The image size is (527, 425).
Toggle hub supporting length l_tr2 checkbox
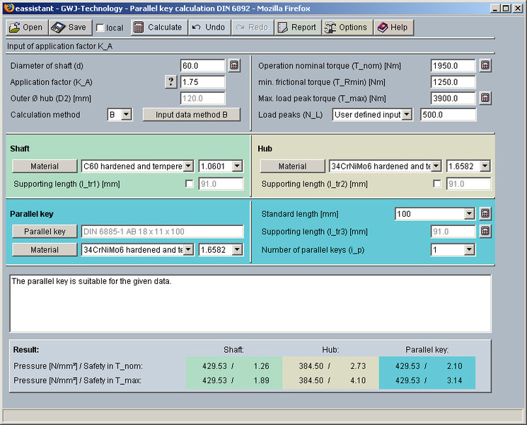(436, 184)
